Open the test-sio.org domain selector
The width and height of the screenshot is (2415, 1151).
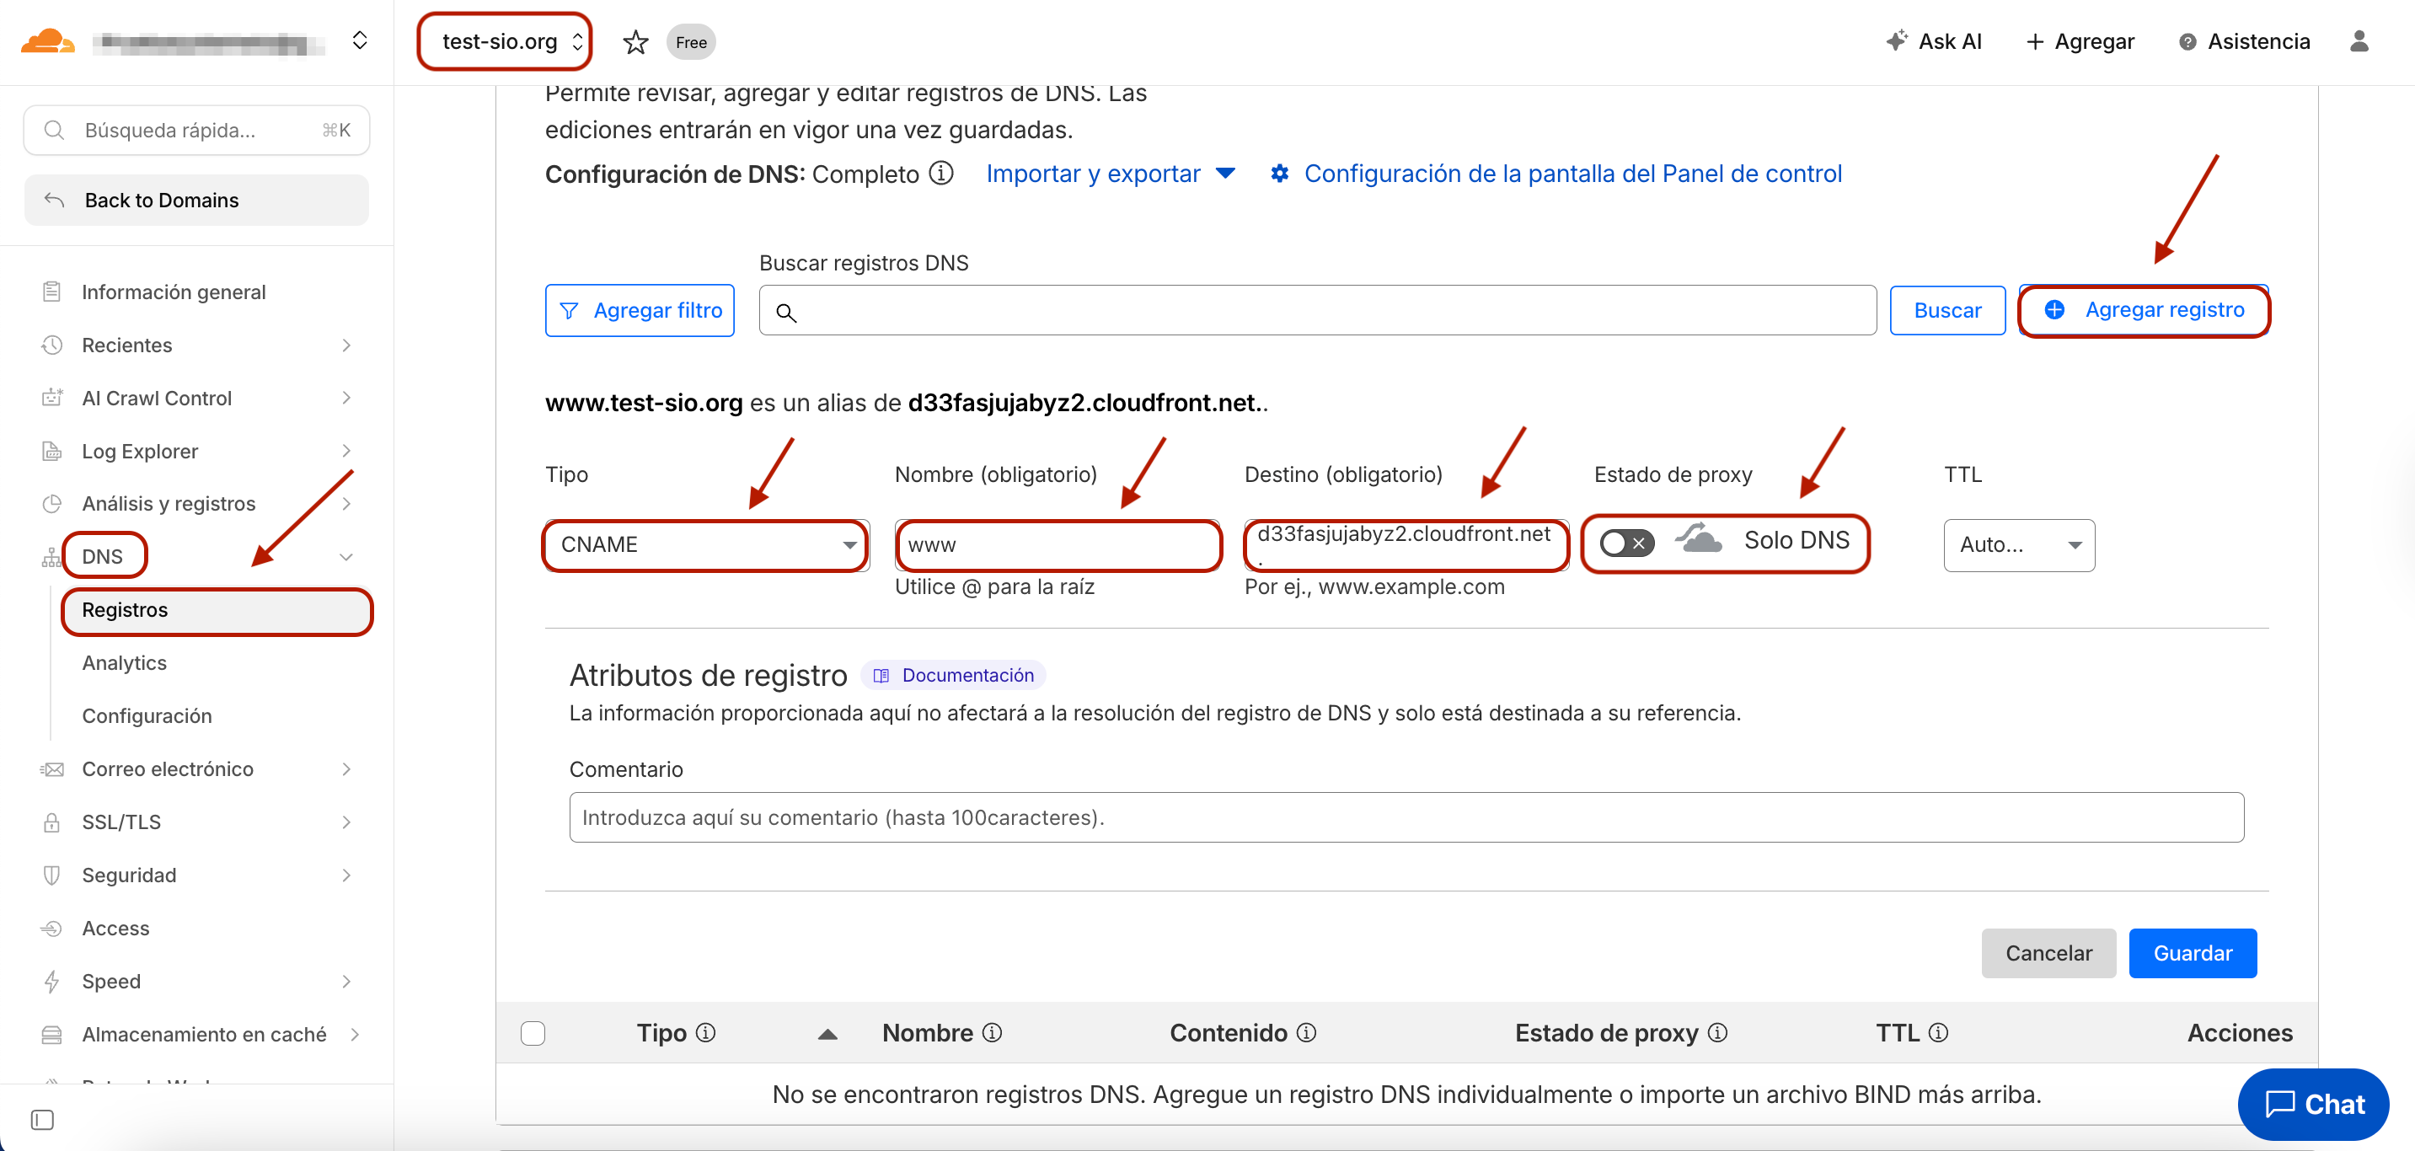tap(505, 41)
